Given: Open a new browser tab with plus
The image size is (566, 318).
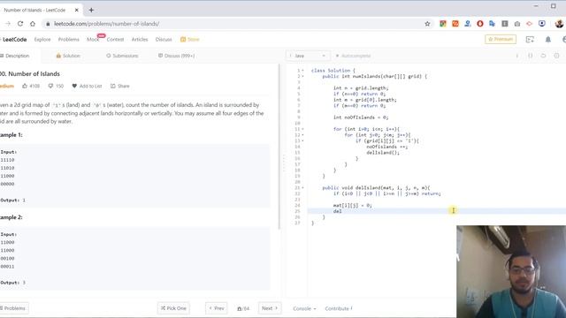Looking at the screenshot, I should point(91,10).
